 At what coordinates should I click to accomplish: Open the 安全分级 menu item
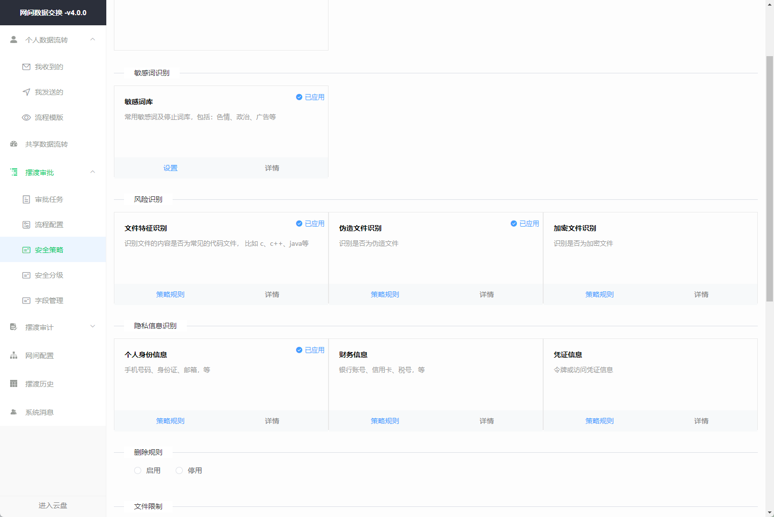(x=49, y=275)
